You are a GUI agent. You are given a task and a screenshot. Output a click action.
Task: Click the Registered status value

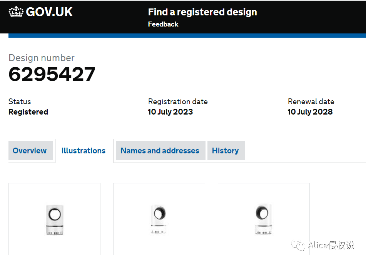click(28, 112)
